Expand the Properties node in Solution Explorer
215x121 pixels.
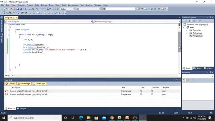point(187,30)
